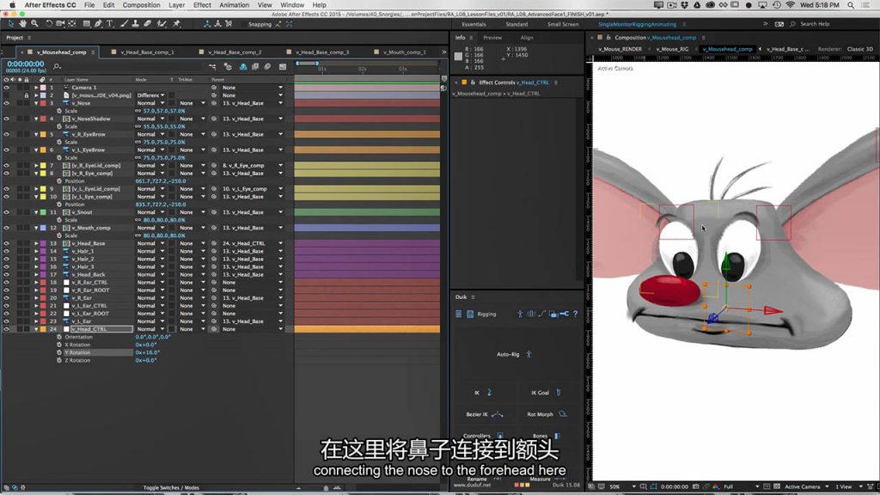Image resolution: width=880 pixels, height=495 pixels.
Task: Switch to v_Mouth_comp_1 timeline tab
Action: tap(404, 52)
